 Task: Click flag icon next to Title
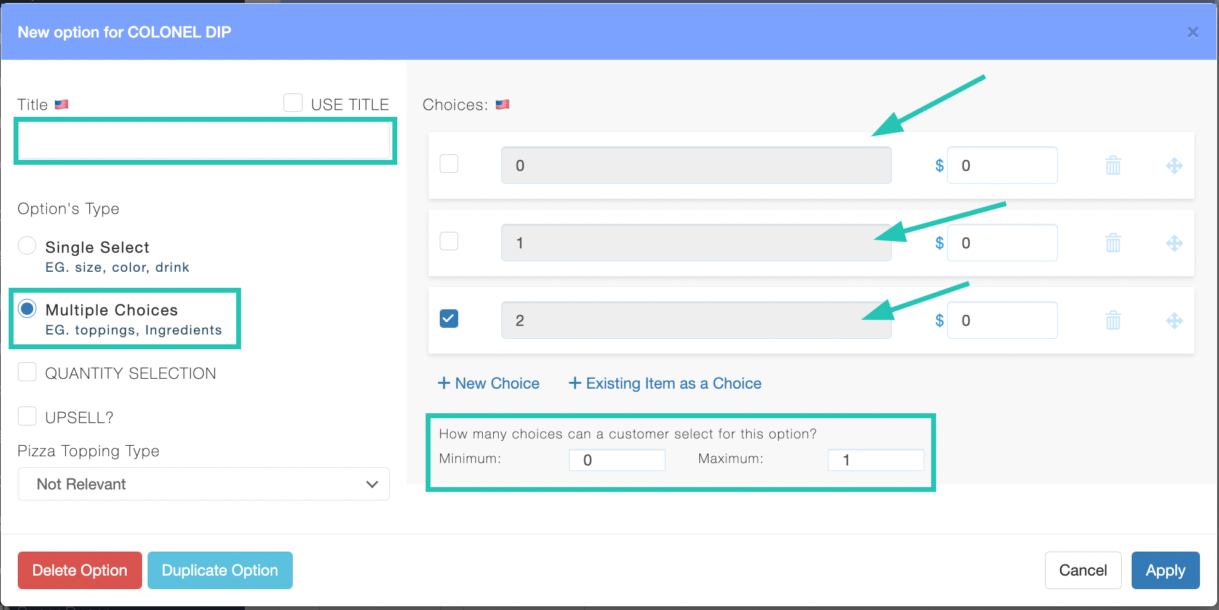point(62,105)
